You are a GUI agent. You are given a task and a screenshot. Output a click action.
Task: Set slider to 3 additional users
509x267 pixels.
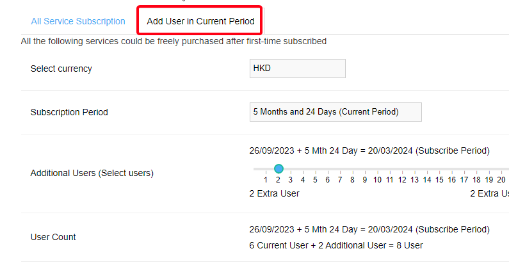(291, 169)
